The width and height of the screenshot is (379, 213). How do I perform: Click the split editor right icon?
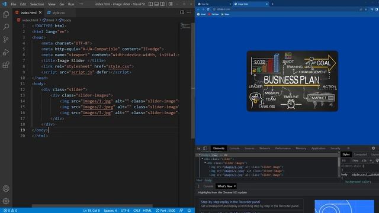point(182,12)
